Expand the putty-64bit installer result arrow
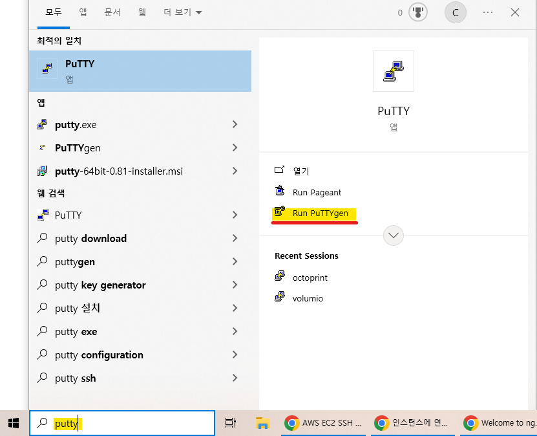 point(235,171)
